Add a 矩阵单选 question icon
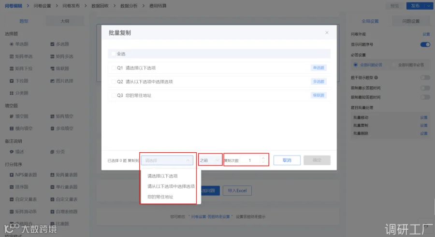The height and width of the screenshot is (237, 435). (12, 56)
